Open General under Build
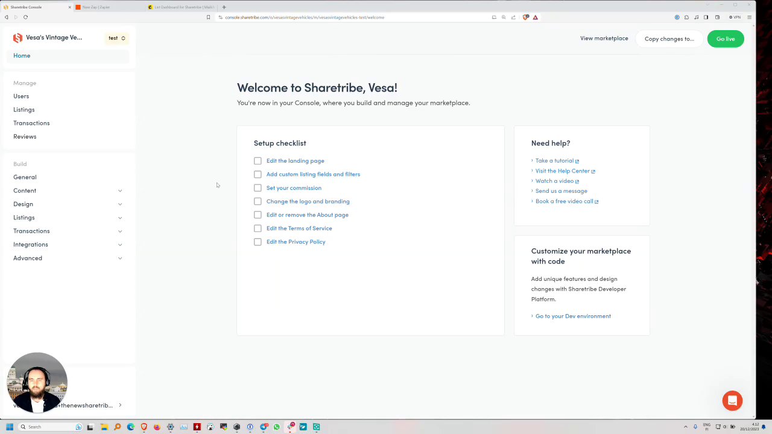This screenshot has height=434, width=772. point(25,177)
